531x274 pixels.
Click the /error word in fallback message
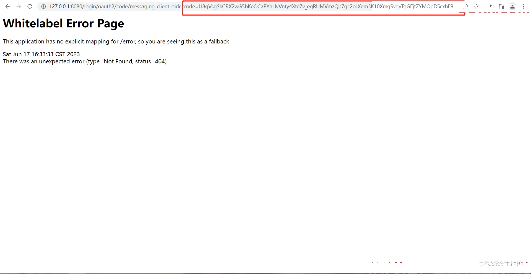click(128, 42)
